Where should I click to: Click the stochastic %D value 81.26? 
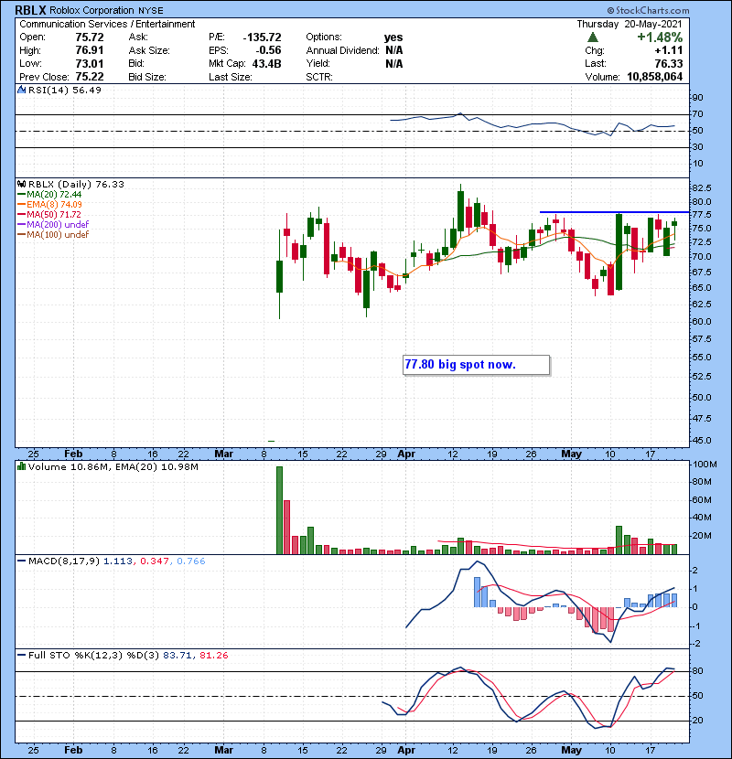[213, 656]
